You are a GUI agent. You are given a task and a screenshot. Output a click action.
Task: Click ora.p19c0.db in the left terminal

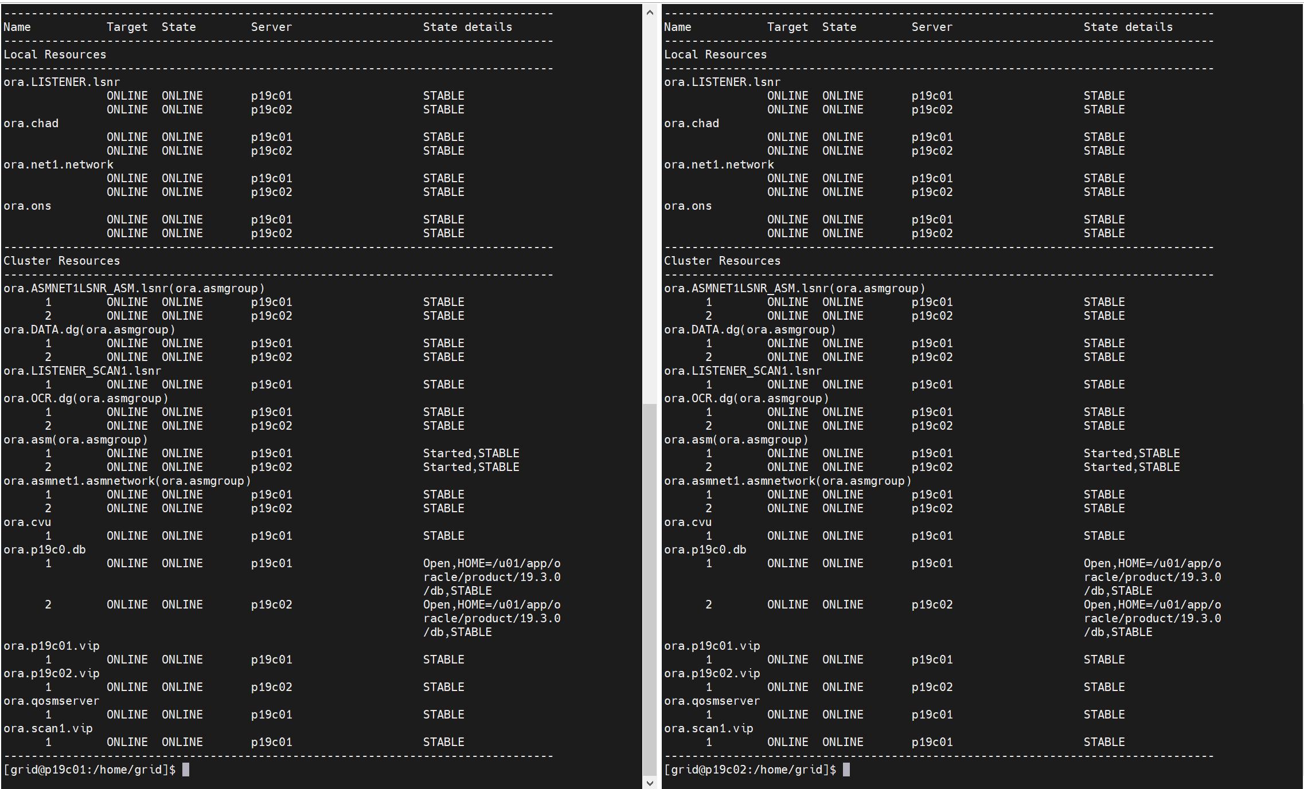(45, 549)
